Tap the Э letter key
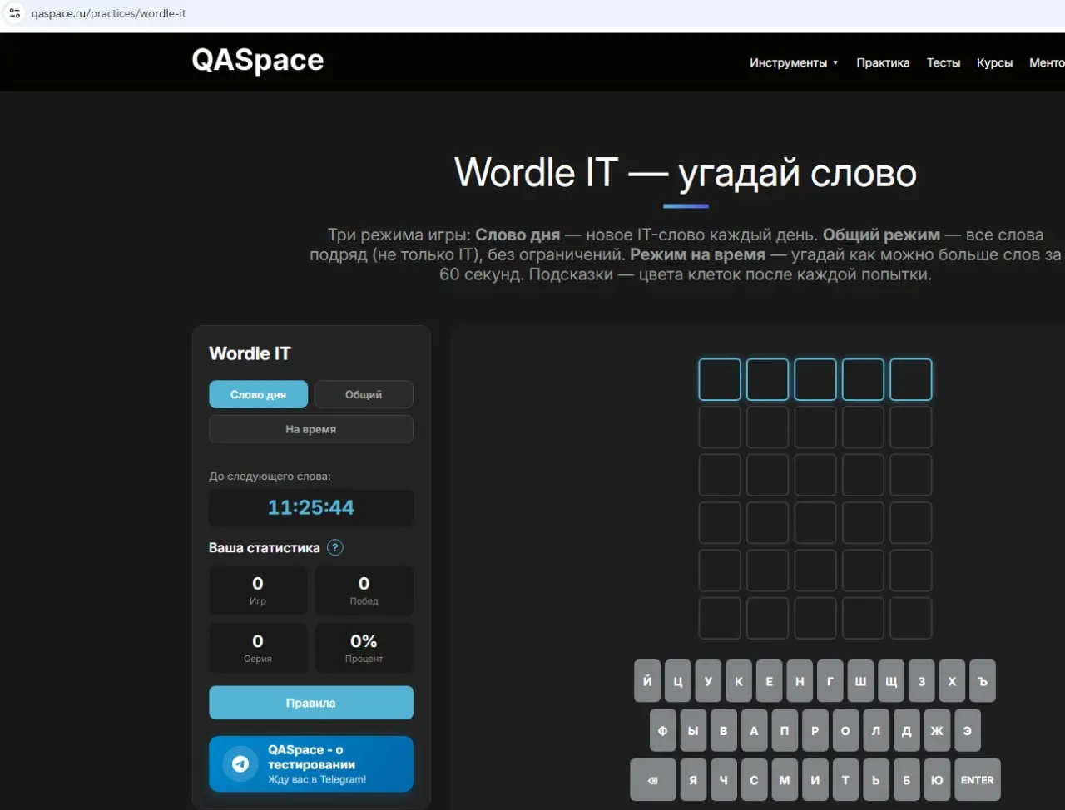The image size is (1065, 810). point(967,731)
